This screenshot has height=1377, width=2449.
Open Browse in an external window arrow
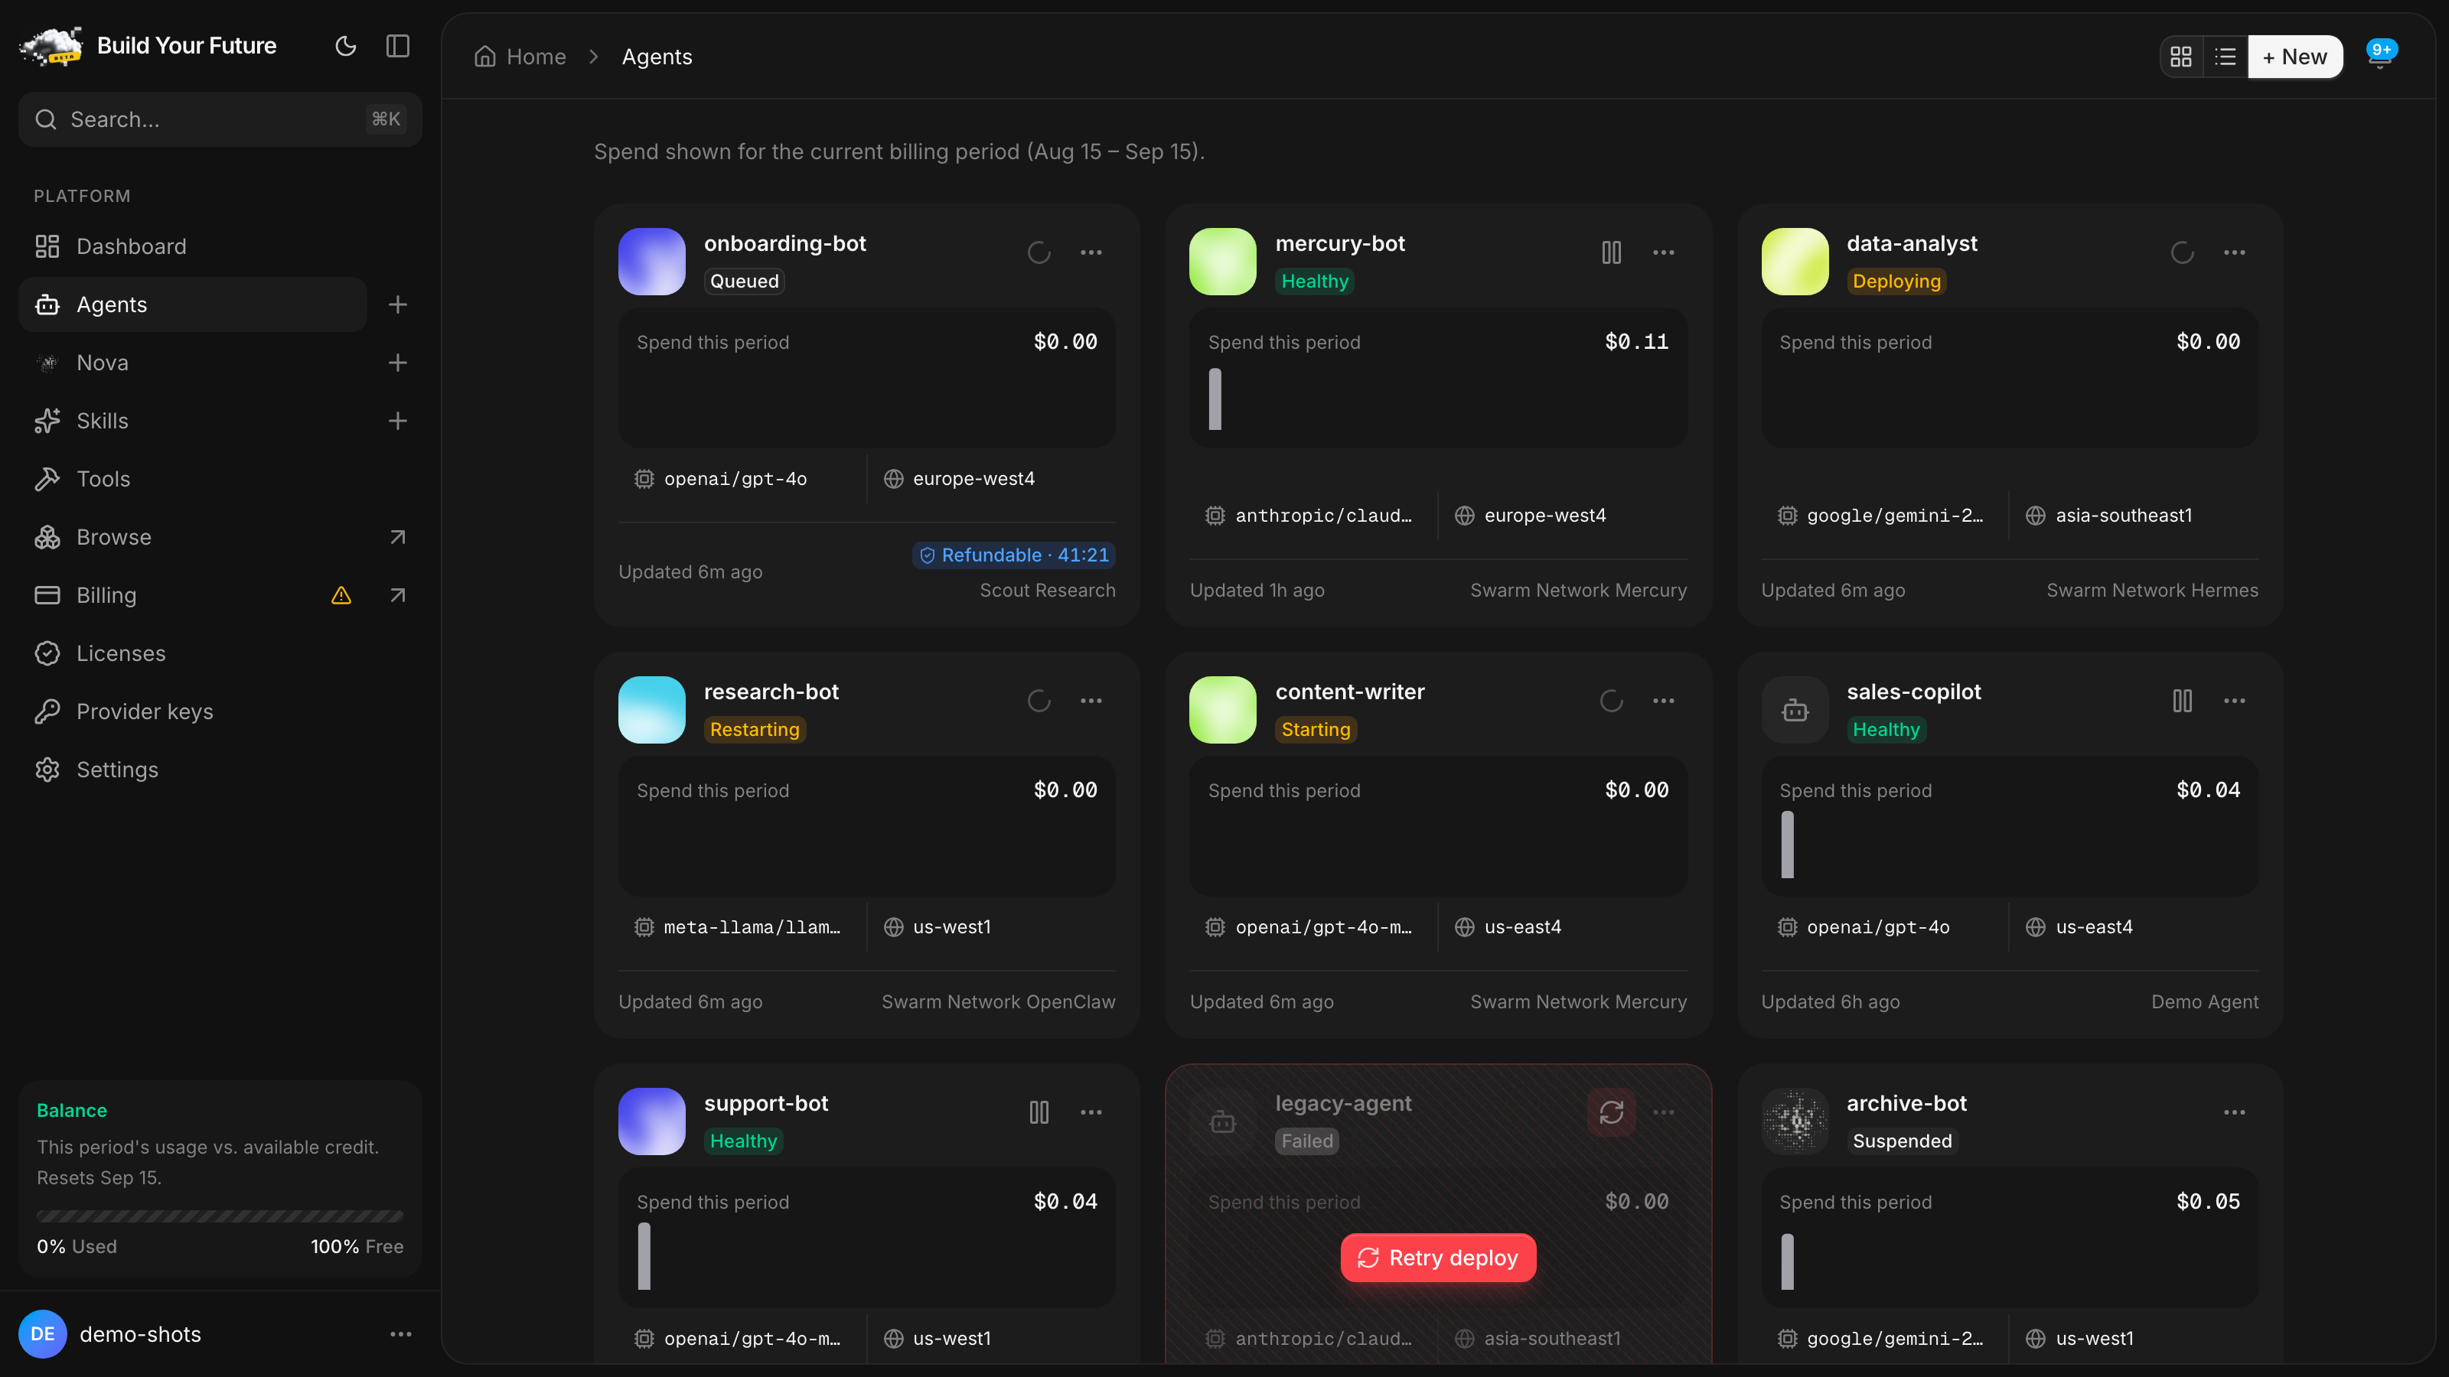[x=397, y=537]
